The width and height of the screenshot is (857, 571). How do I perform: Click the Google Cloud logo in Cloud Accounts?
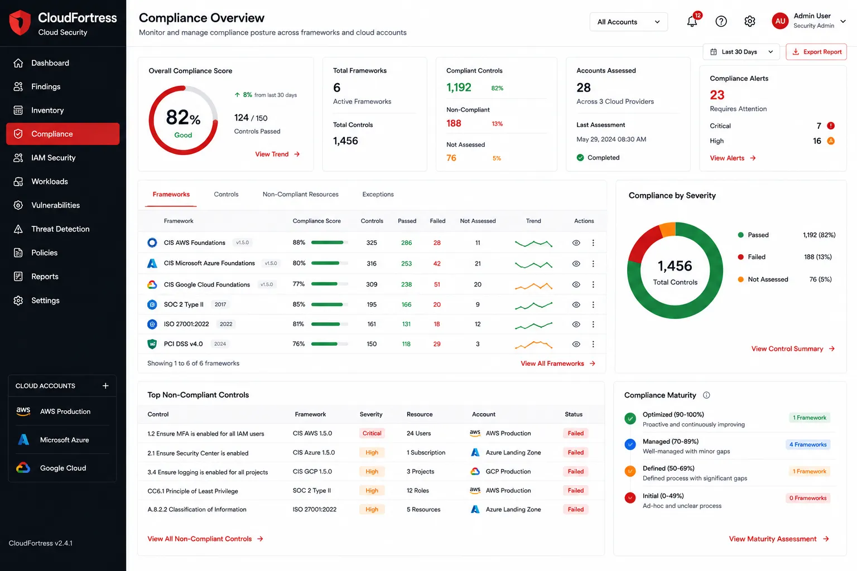pos(23,468)
